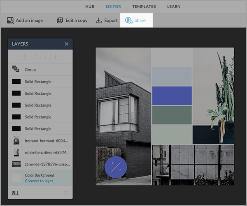This screenshot has width=247, height=206.
Task: Select the second Solid Rectangle layer
Action: pyautogui.click(x=40, y=93)
